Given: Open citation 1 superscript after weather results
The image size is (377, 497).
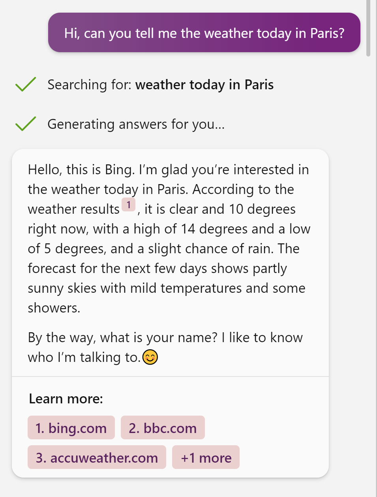Looking at the screenshot, I should [128, 205].
